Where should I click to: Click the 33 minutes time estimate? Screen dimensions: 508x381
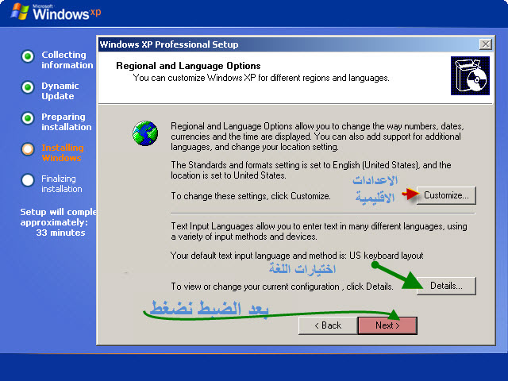click(60, 233)
